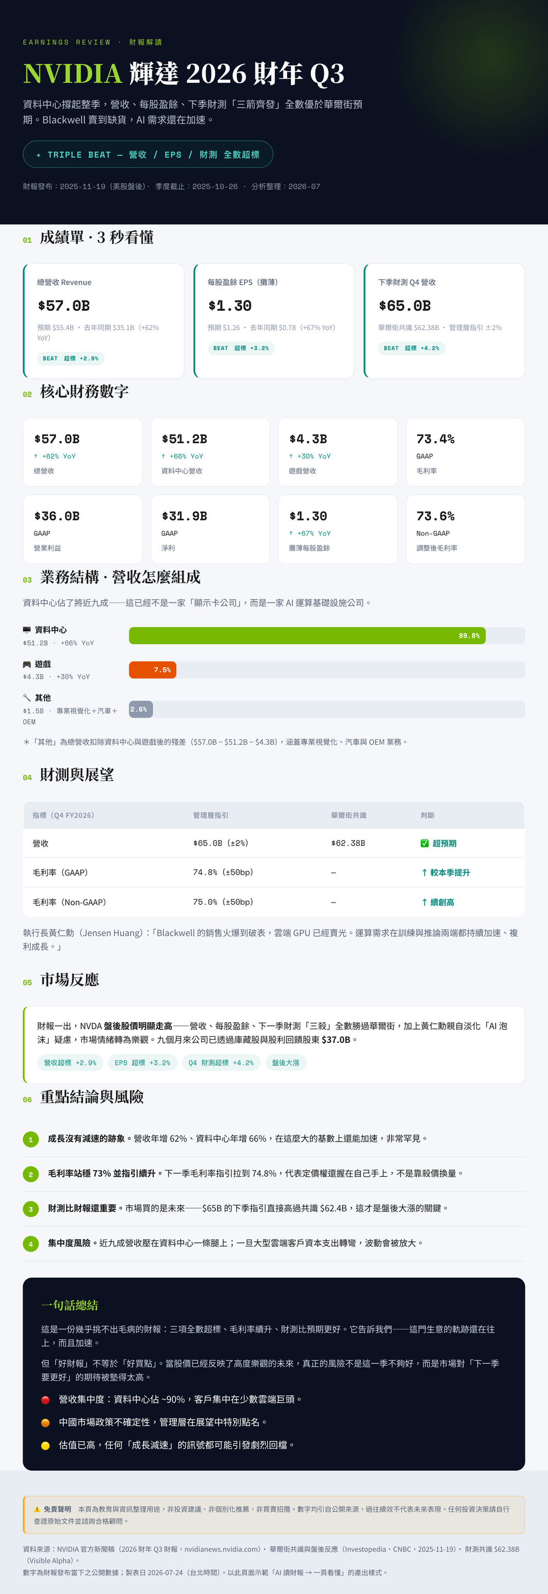Click the orange risk dot for 中國市場

coord(45,1422)
